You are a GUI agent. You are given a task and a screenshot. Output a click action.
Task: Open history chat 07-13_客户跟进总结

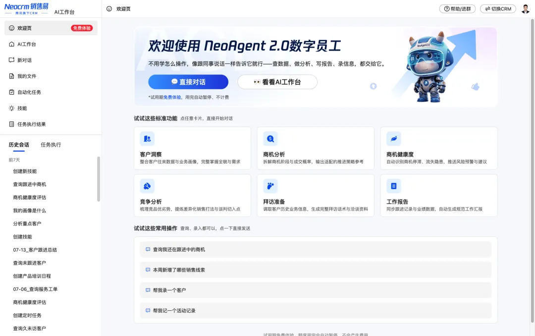(x=35, y=250)
